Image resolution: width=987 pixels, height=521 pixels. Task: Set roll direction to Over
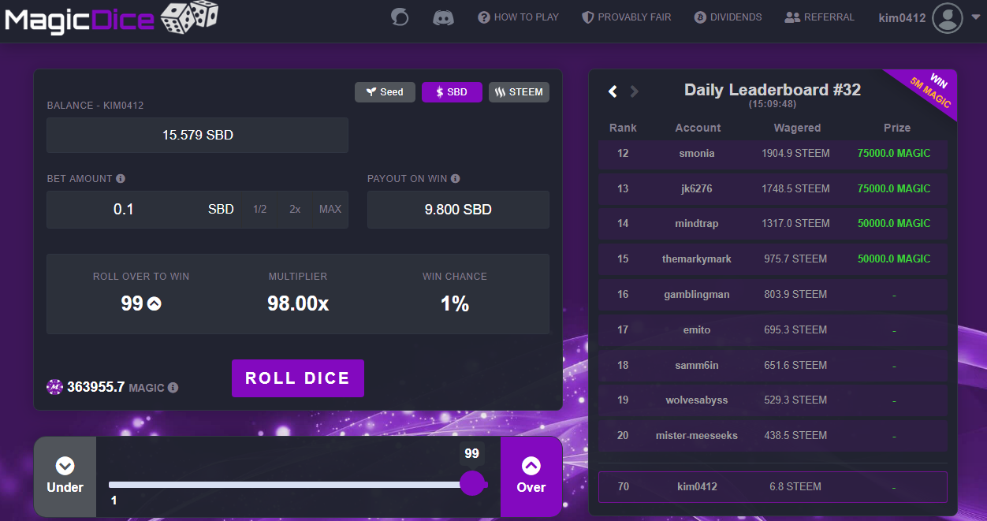click(x=531, y=477)
